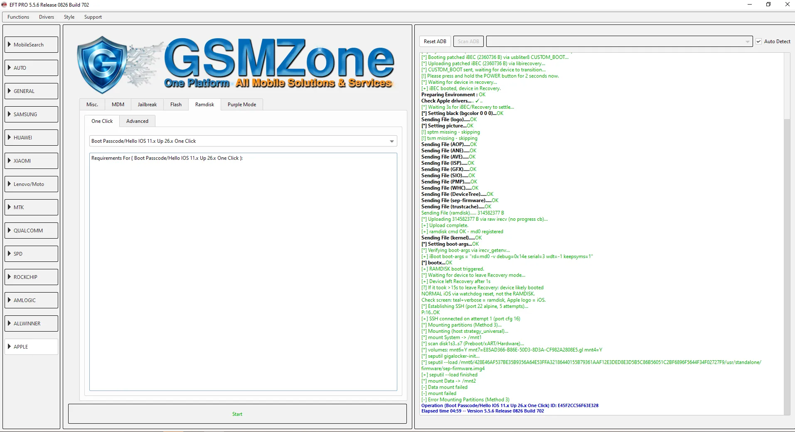
Task: Open the ADB device selection dropdown
Action: coord(619,41)
